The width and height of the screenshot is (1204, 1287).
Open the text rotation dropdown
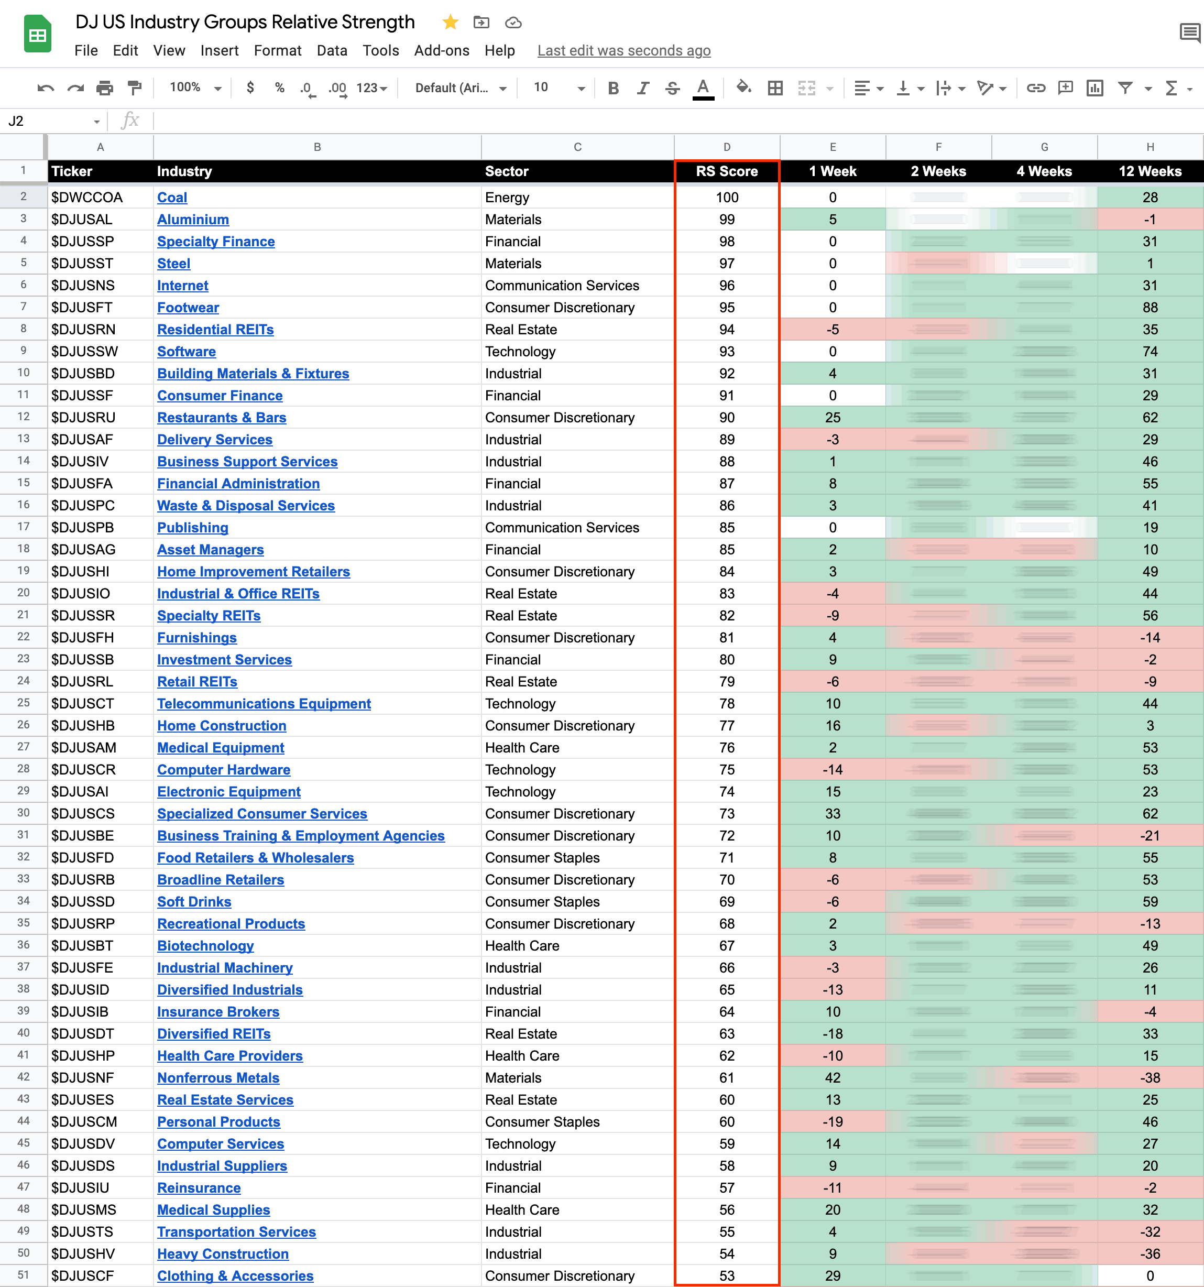coord(992,88)
